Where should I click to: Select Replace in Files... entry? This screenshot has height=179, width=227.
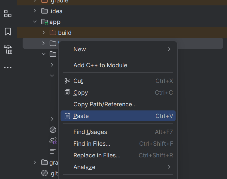coord(97,155)
